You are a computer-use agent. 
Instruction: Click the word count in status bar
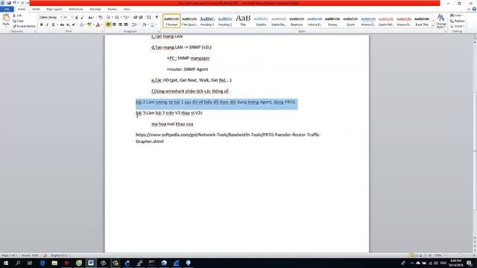(x=30, y=255)
